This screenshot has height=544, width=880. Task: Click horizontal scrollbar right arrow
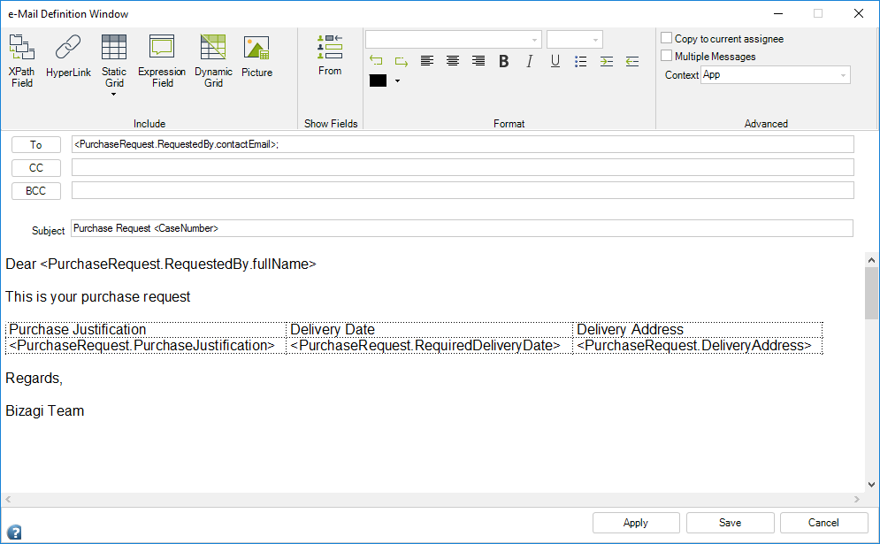click(856, 499)
